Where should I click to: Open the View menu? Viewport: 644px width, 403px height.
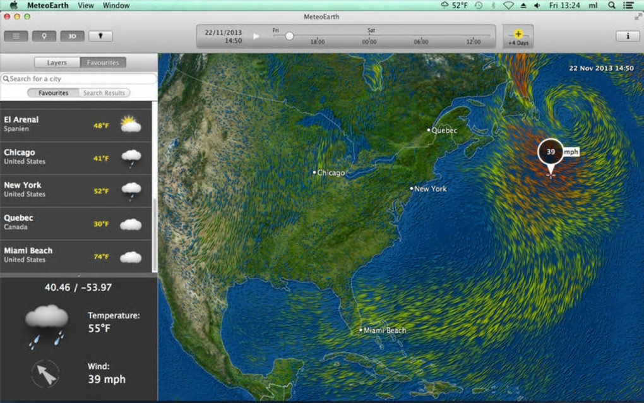click(x=85, y=5)
